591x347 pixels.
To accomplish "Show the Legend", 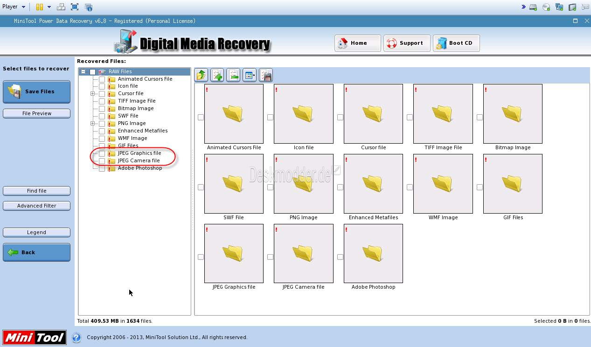I will pos(36,232).
